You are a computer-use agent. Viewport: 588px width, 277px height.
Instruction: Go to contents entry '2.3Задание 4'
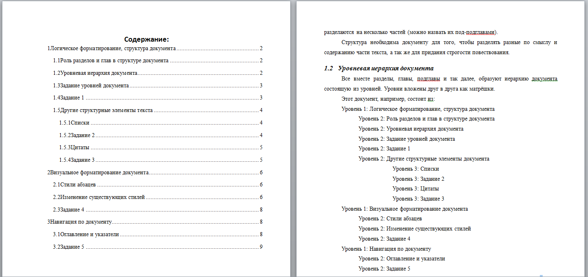click(159, 210)
